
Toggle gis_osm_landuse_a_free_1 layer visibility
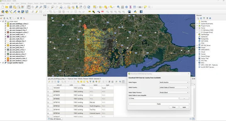tap(5, 61)
